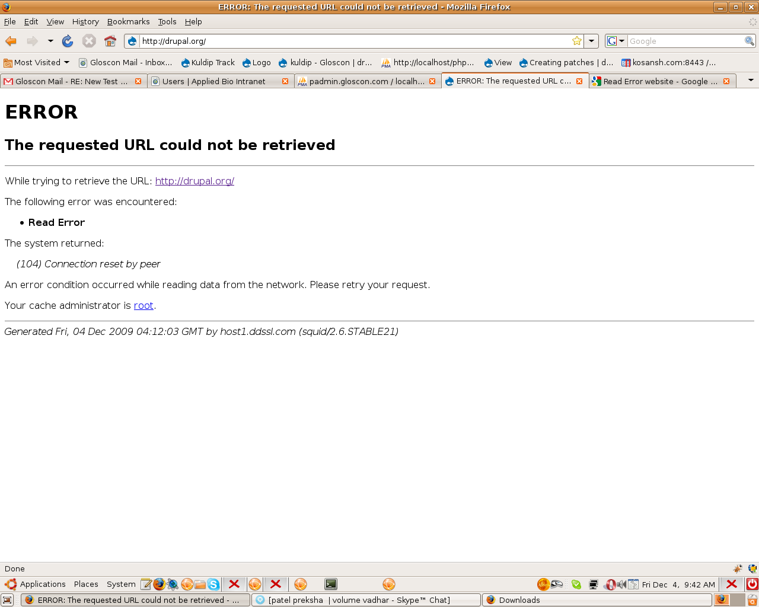Open the Tools menu
The width and height of the screenshot is (759, 607).
coord(167,21)
